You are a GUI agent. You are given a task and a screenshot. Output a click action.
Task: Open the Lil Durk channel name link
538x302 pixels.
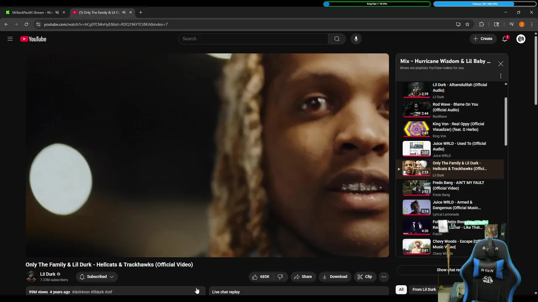pos(48,274)
